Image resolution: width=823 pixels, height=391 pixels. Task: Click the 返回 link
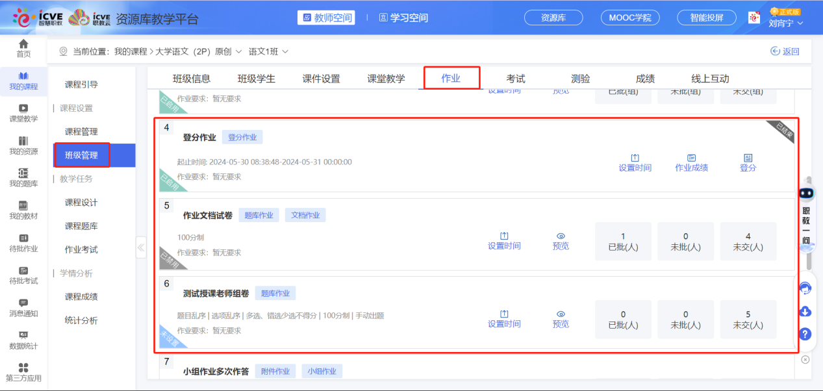pyautogui.click(x=785, y=51)
